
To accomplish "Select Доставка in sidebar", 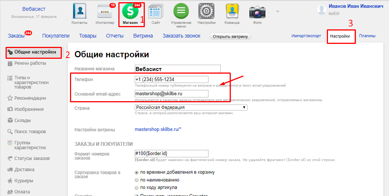I will [x=24, y=170].
